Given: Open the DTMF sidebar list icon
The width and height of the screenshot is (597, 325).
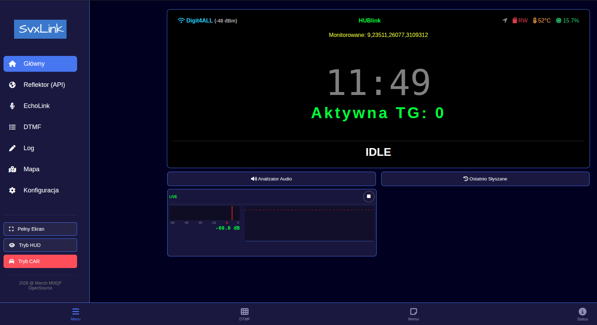Looking at the screenshot, I should point(12,127).
